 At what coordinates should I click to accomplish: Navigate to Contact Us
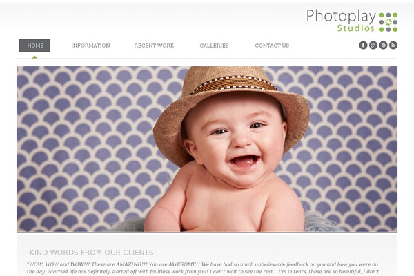[272, 46]
